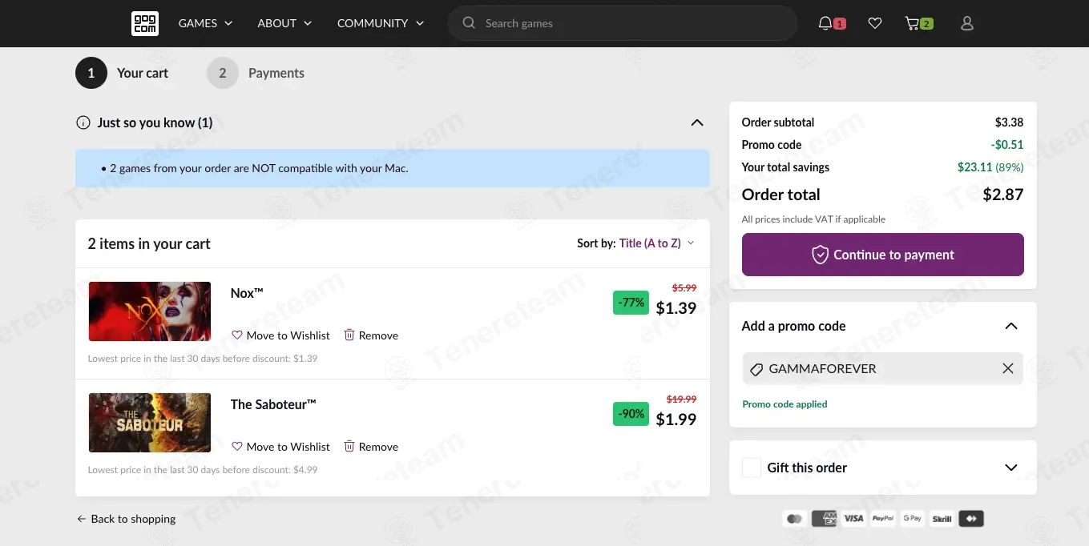Image resolution: width=1089 pixels, height=546 pixels.
Task: Click the -90% discount badge on The Saboteur
Action: (631, 414)
